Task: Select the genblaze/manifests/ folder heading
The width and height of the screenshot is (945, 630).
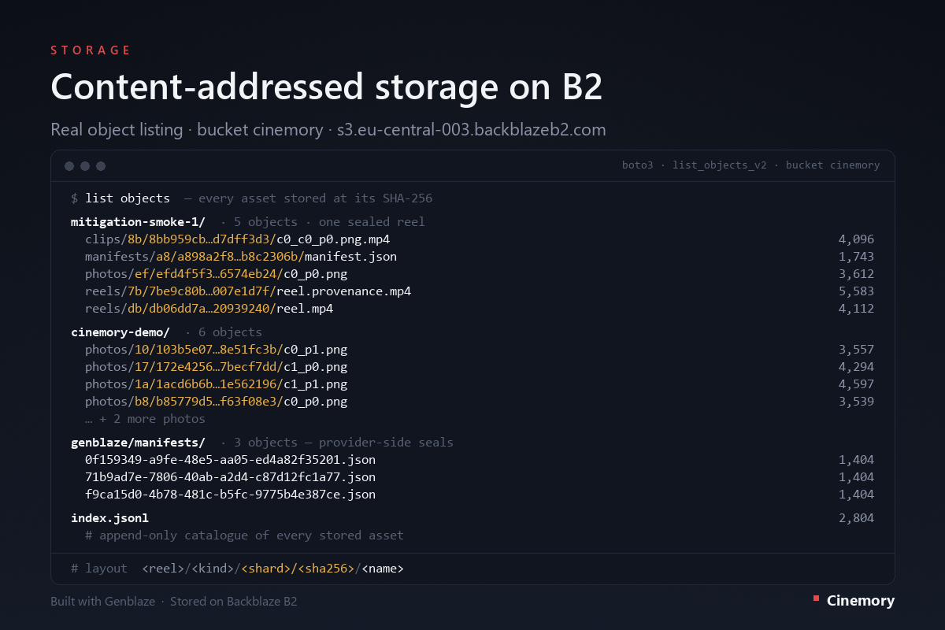Action: tap(138, 443)
